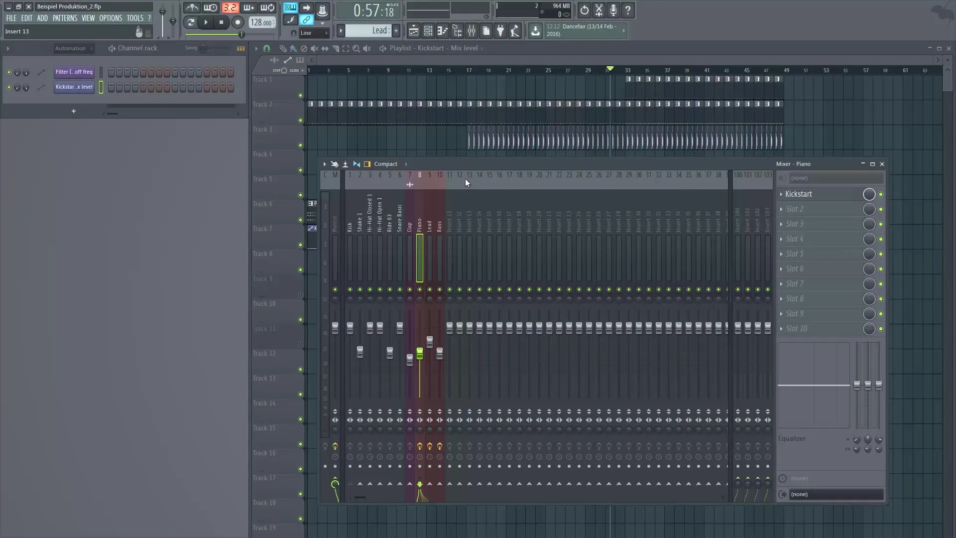This screenshot has height=538, width=956.
Task: Open the plugin picker plug icon
Action: 500,31
